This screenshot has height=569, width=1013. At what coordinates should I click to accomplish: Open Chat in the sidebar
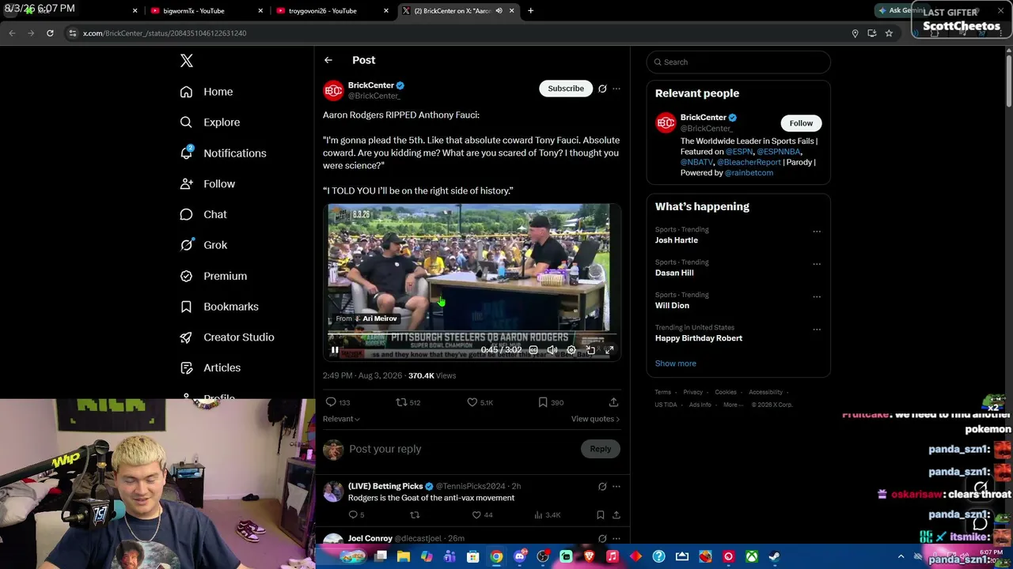203,214
